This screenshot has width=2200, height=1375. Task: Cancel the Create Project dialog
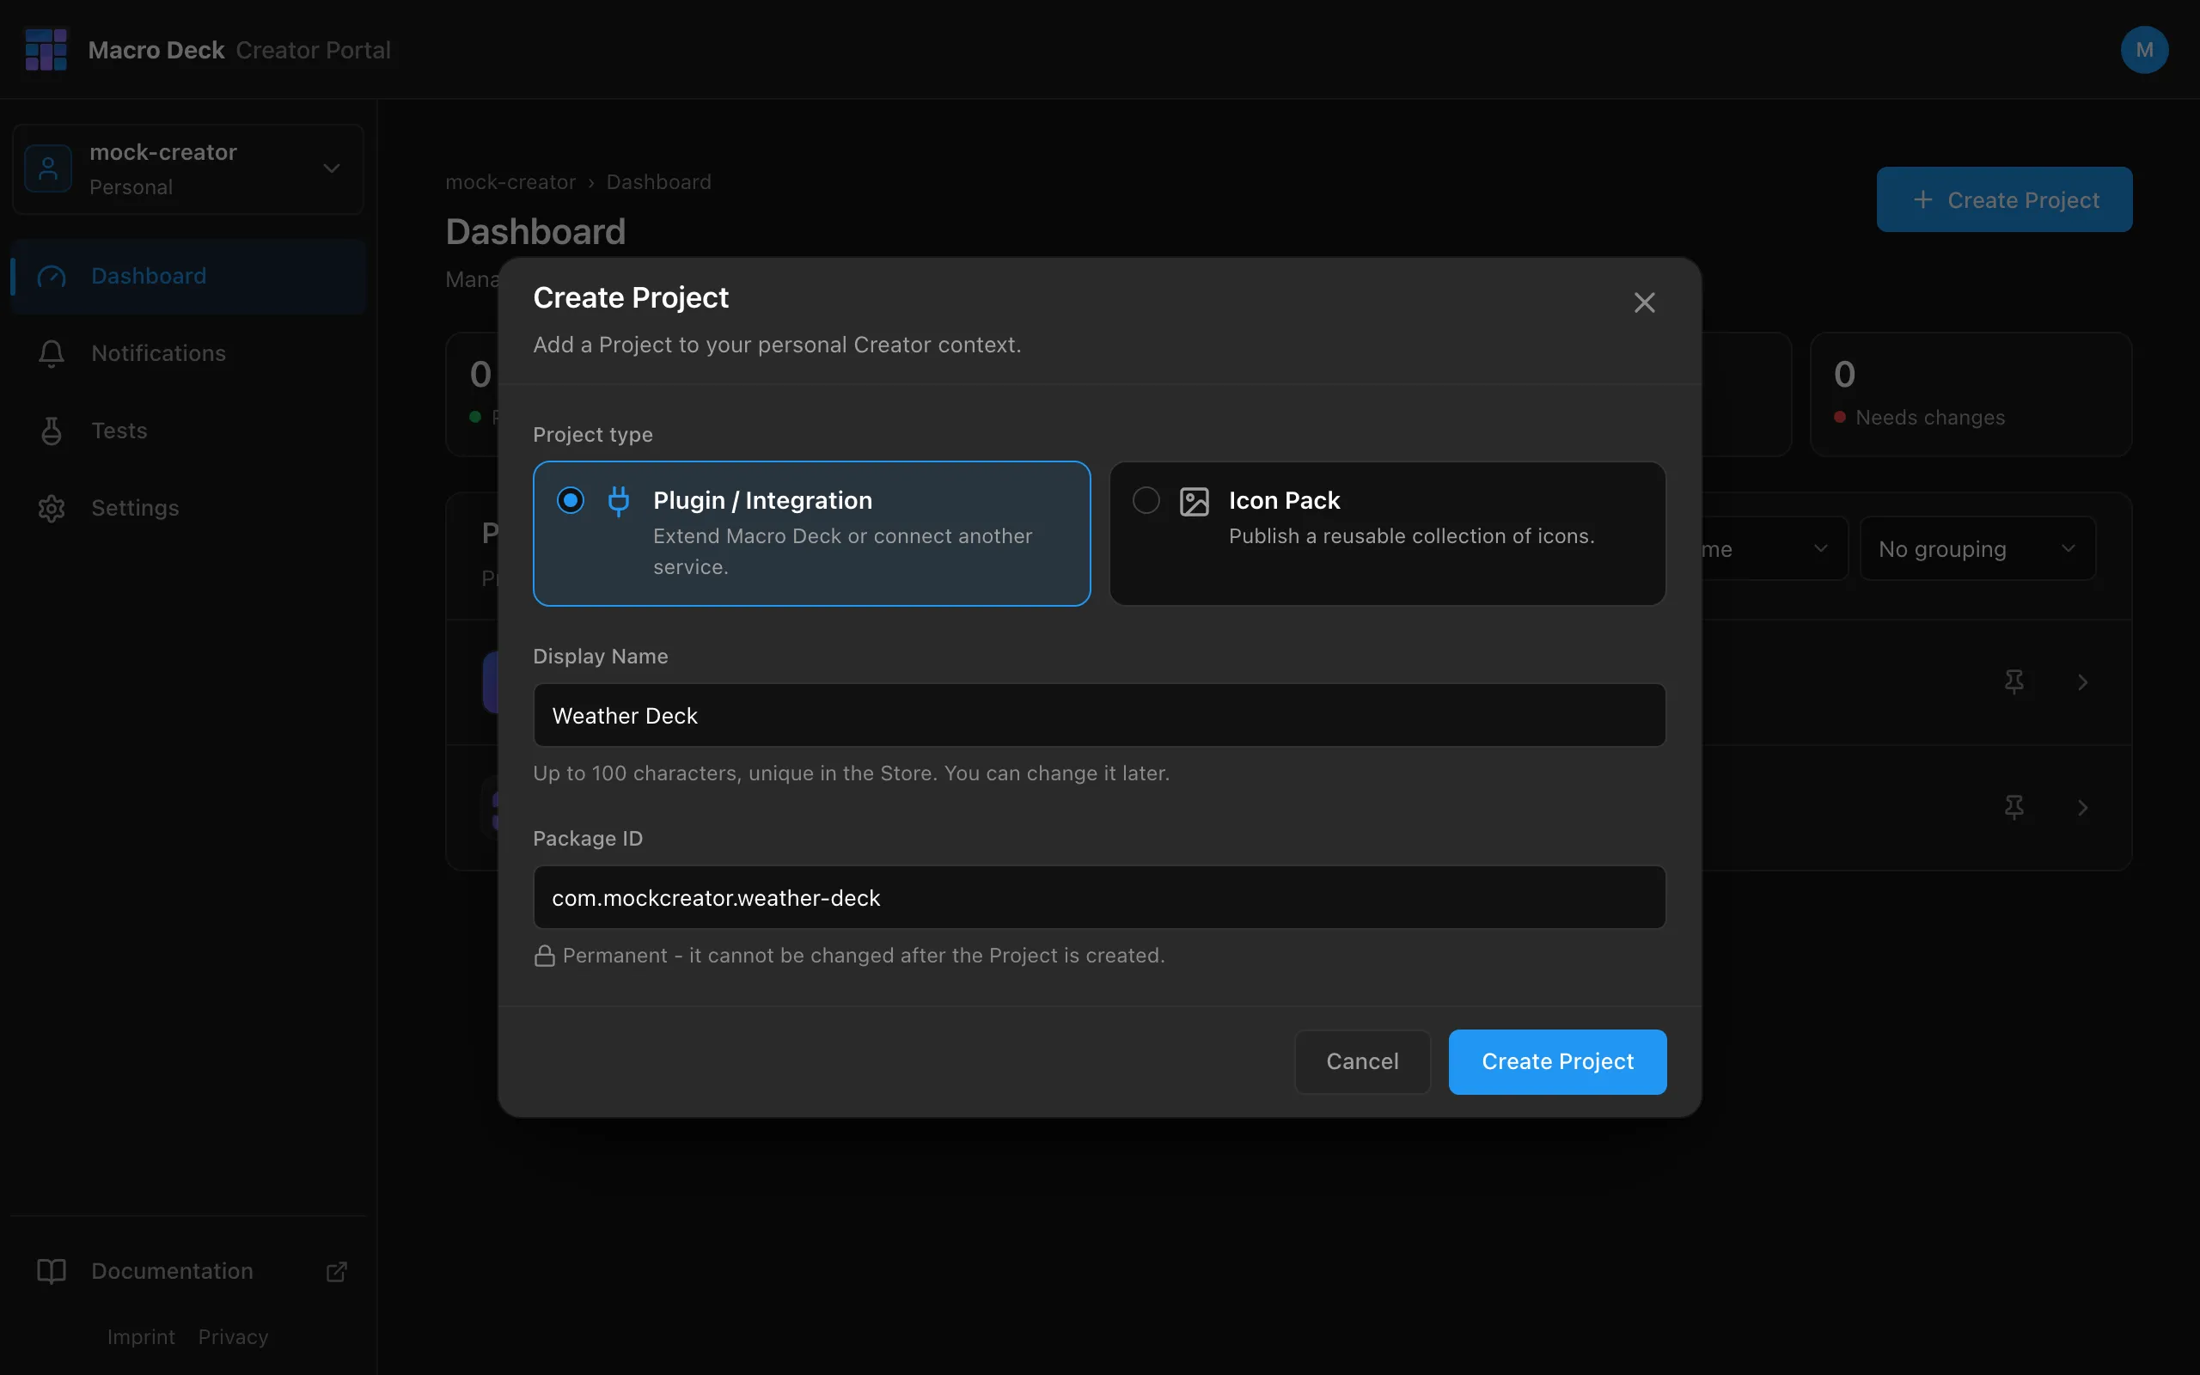1362,1061
